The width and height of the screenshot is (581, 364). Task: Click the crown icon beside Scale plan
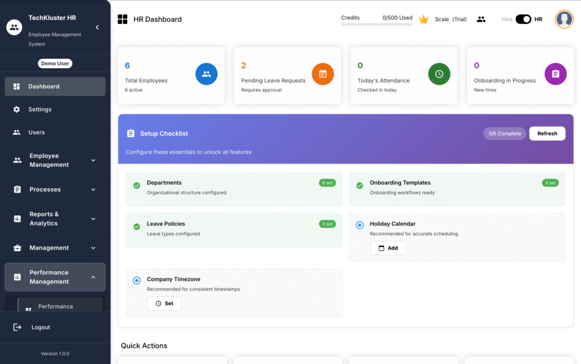point(423,19)
